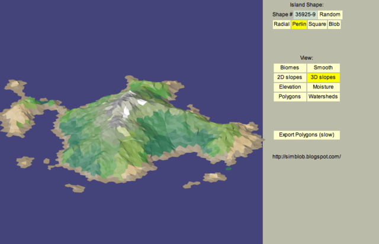379x244 pixels.
Task: Display the Moisture view
Action: point(323,87)
